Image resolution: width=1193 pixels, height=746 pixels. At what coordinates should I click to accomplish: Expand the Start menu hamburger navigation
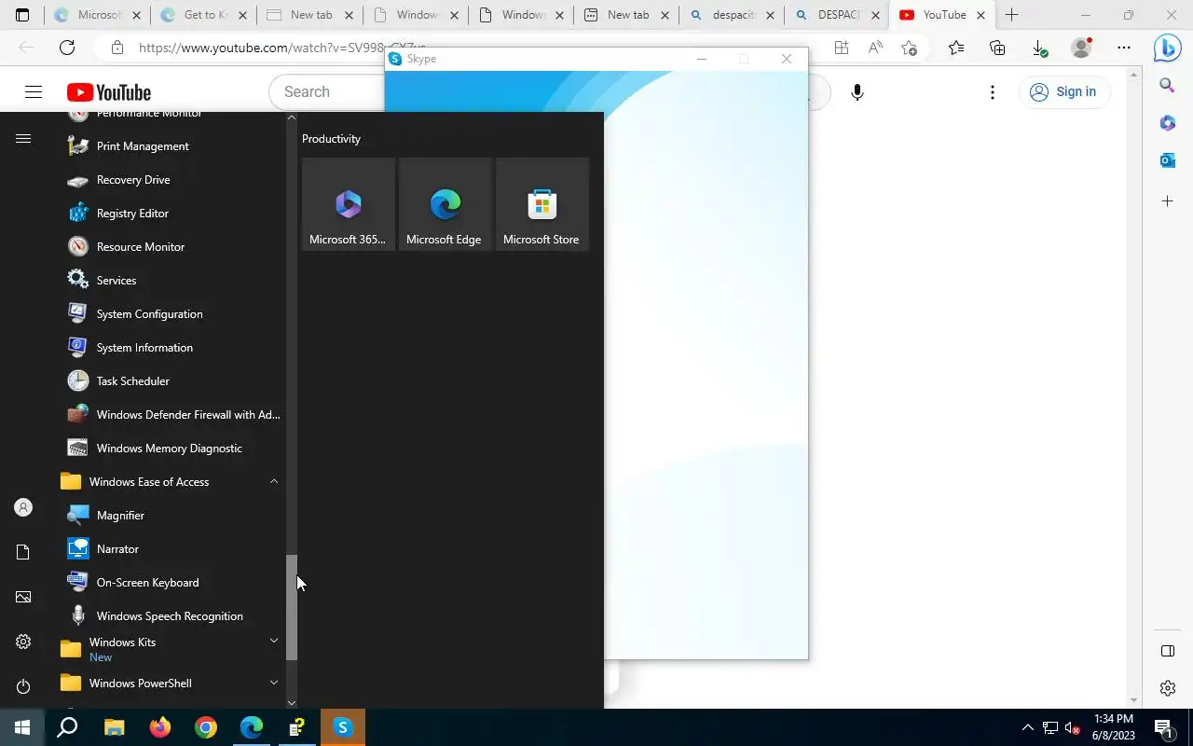[x=23, y=139]
